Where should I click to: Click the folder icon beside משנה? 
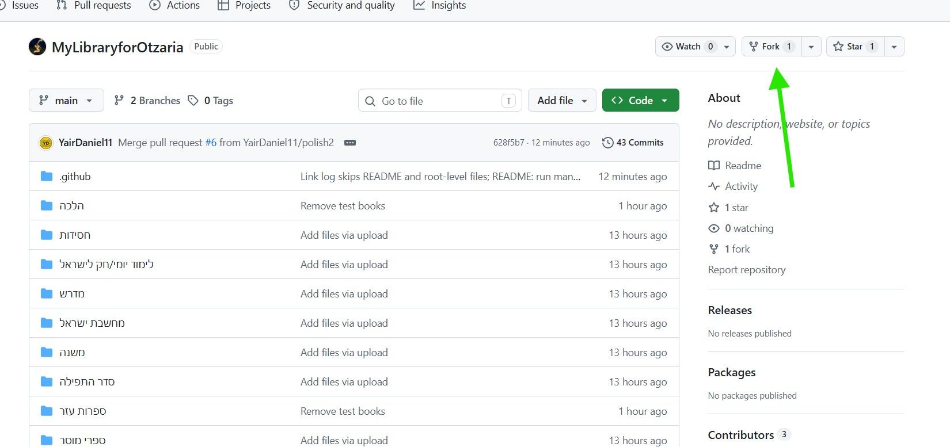[x=47, y=352]
